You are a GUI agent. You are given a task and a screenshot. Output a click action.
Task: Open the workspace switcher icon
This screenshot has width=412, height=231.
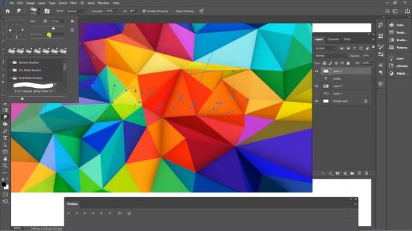[x=395, y=11]
